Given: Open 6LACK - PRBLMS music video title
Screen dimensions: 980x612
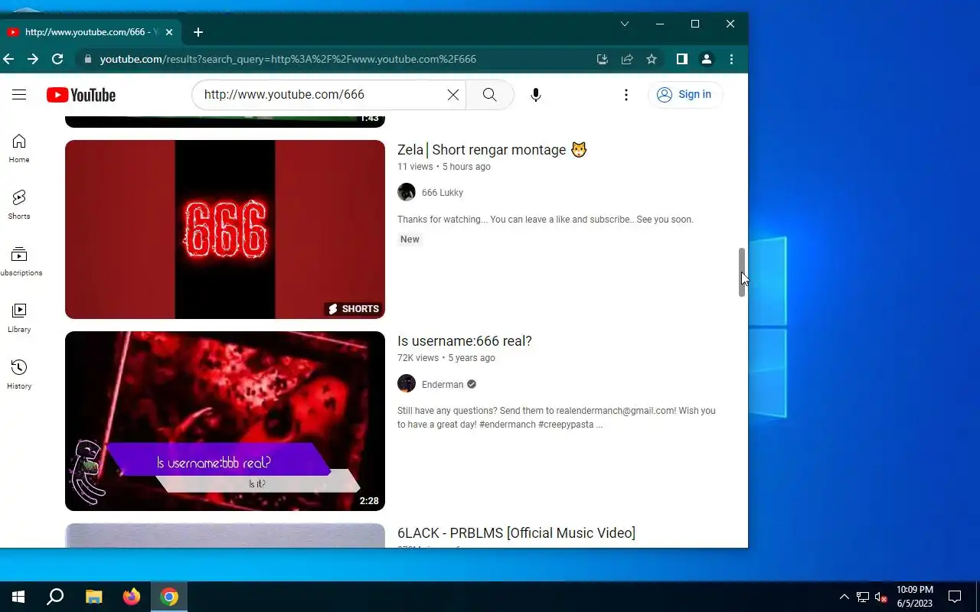Looking at the screenshot, I should (516, 533).
